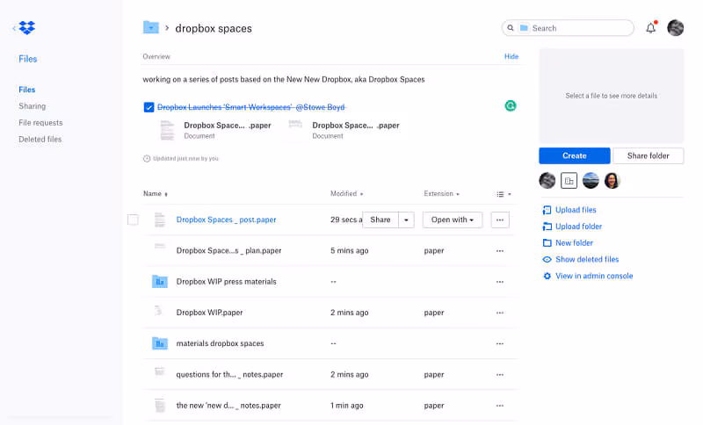Open the parent folder icon in breadcrumb
The image size is (703, 425).
pyautogui.click(x=151, y=28)
